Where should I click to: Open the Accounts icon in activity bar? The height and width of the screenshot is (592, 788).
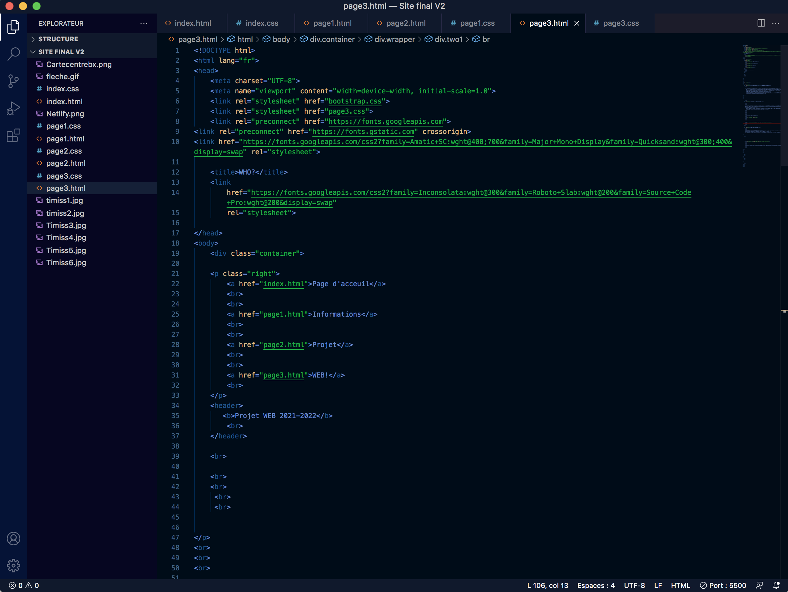[x=13, y=538]
